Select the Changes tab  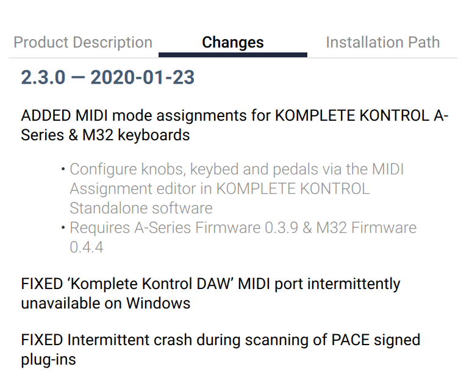[232, 42]
